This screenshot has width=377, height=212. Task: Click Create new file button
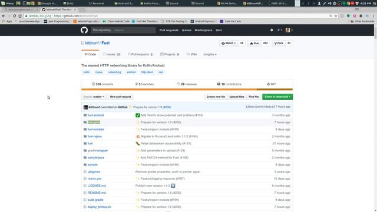point(216,97)
